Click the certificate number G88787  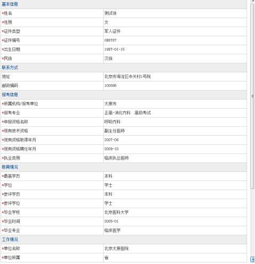point(110,40)
